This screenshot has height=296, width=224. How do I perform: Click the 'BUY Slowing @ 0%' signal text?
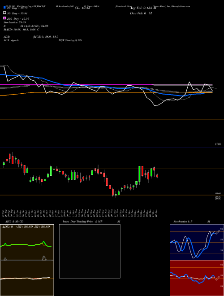(x=70, y=40)
